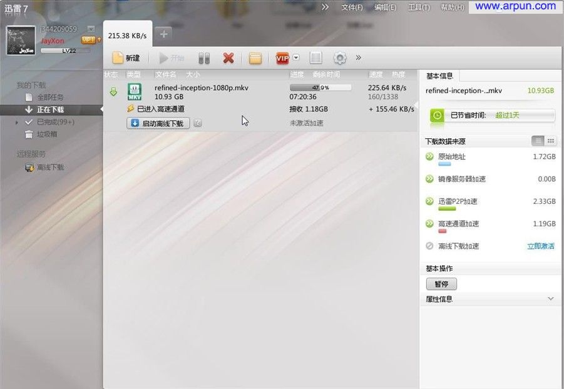This screenshot has width=564, height=389.
Task: Click the 未激活加速 text
Action: click(307, 123)
